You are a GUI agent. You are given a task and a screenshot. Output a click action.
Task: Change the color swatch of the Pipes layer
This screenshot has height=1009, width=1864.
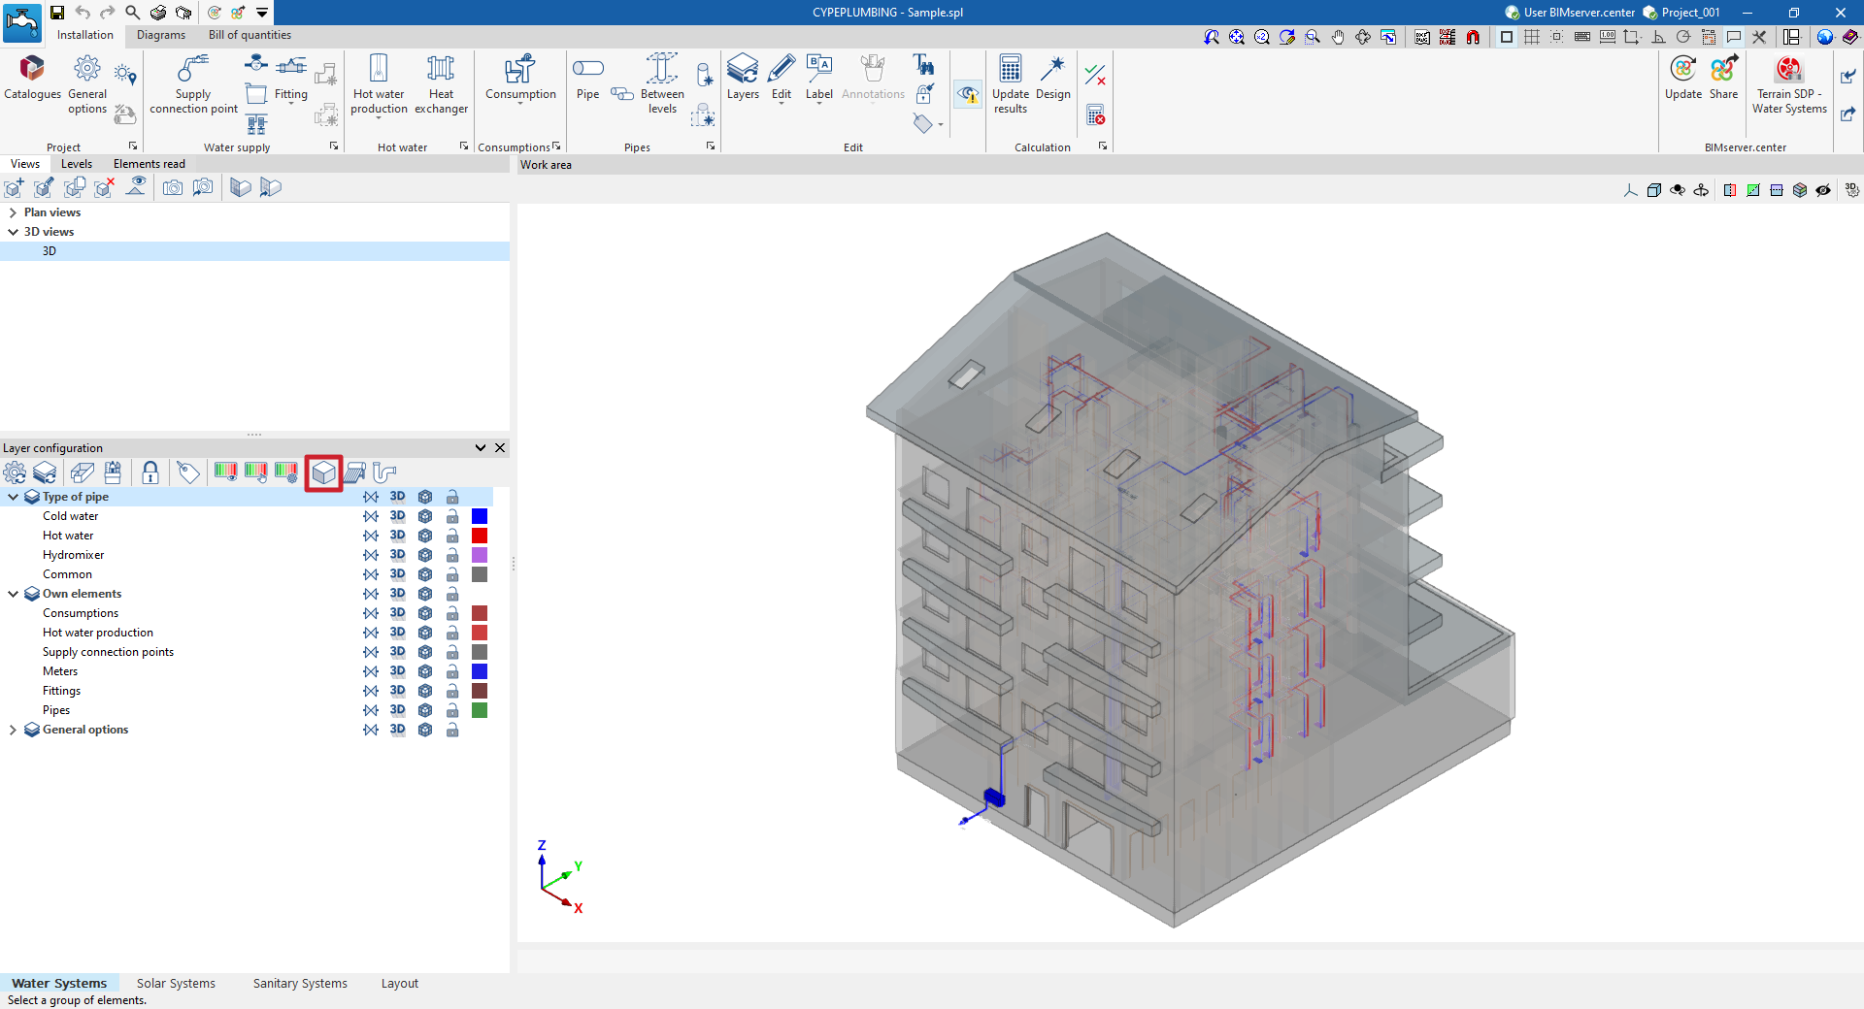[x=480, y=709]
